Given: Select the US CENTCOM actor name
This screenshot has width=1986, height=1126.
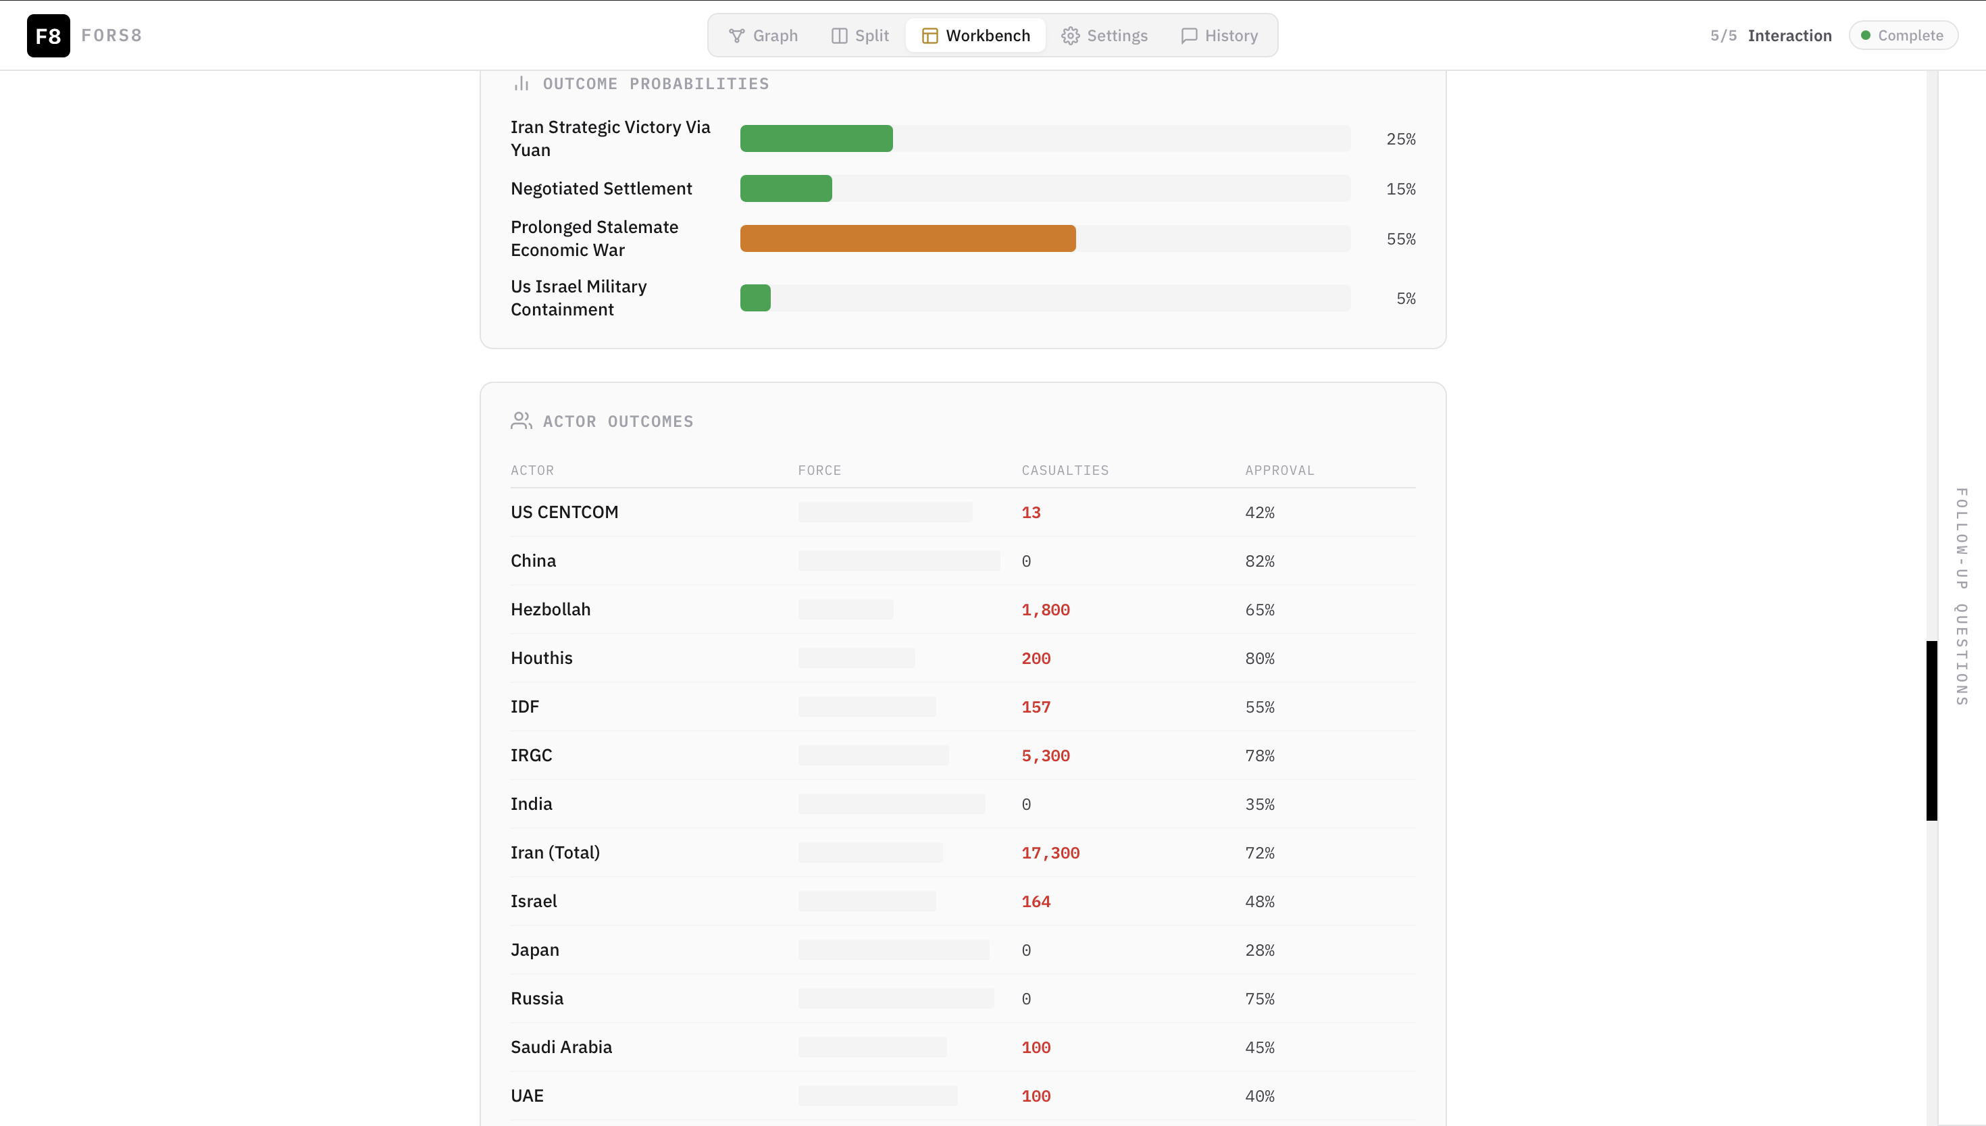Looking at the screenshot, I should pyautogui.click(x=565, y=512).
